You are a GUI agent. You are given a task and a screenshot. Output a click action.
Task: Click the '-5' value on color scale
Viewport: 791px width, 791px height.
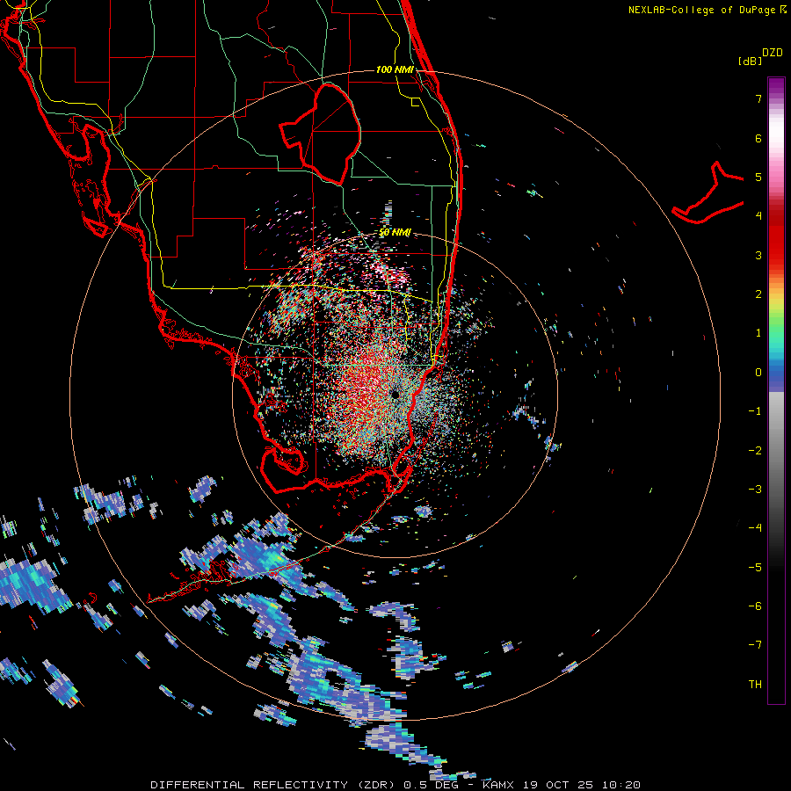coord(755,568)
